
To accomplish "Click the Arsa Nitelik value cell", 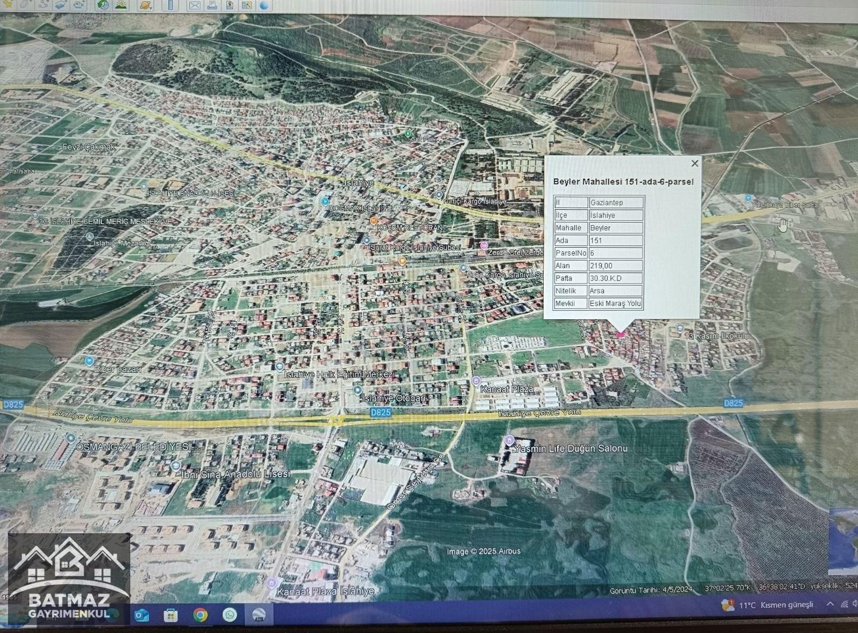I will click(616, 291).
